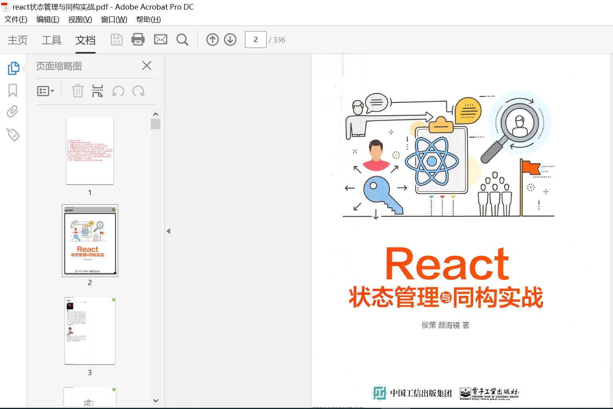Switch to the 文档 tab
The image size is (613, 409).
point(86,40)
